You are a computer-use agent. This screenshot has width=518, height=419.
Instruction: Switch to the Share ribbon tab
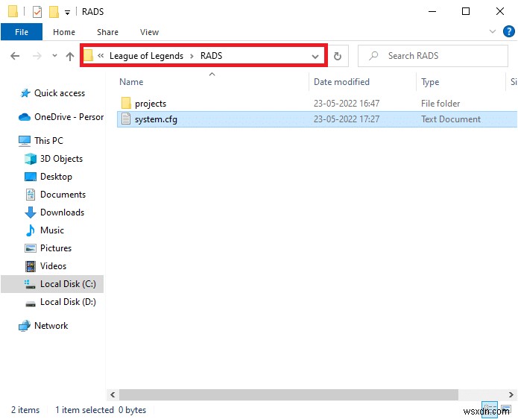tap(107, 32)
